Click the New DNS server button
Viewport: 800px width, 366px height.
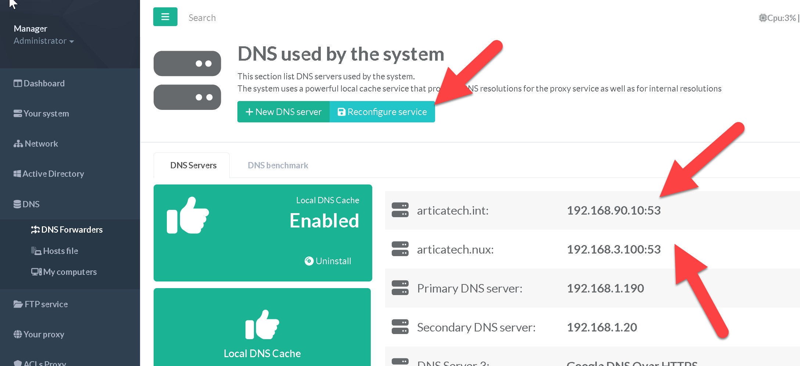pos(283,112)
